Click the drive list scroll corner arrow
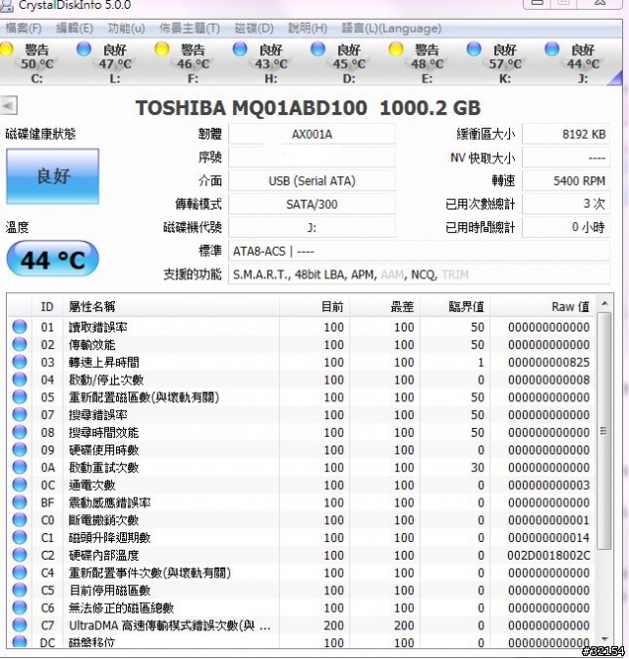The image size is (629, 659). [x=615, y=78]
